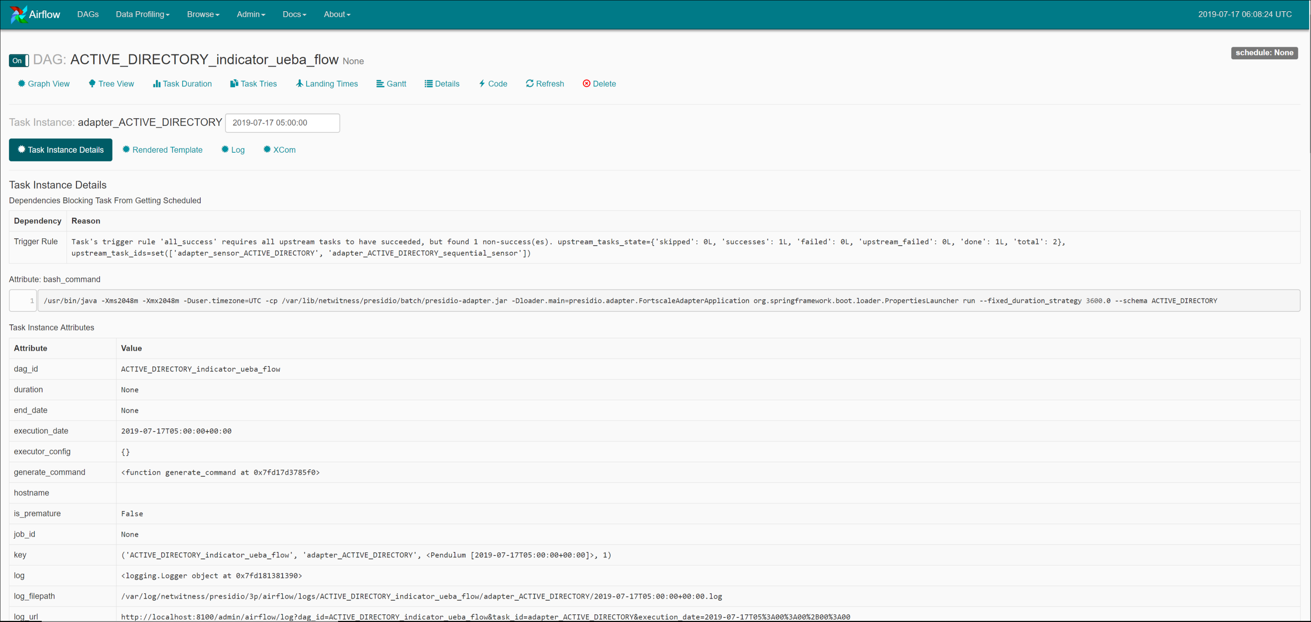This screenshot has width=1311, height=622.
Task: Go to DAGs in navbar
Action: click(88, 14)
